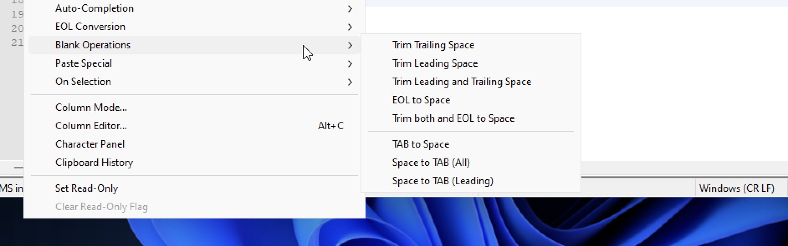
Task: Select Trim Leading and Trailing Space
Action: click(x=462, y=81)
